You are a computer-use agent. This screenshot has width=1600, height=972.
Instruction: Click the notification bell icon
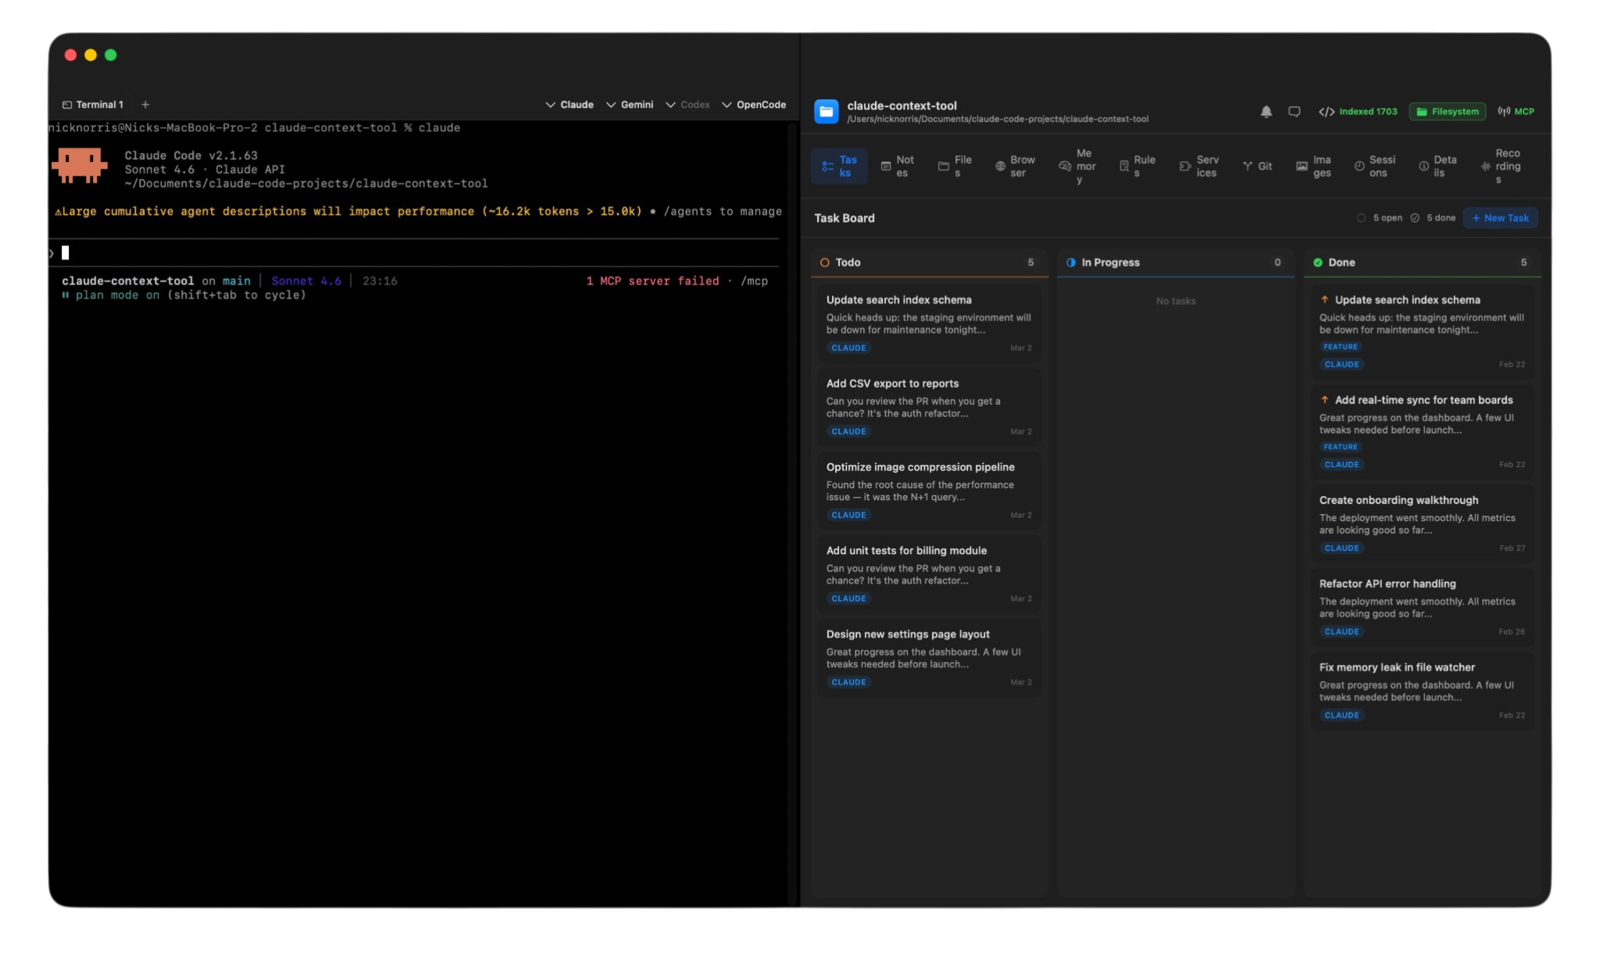click(x=1266, y=112)
